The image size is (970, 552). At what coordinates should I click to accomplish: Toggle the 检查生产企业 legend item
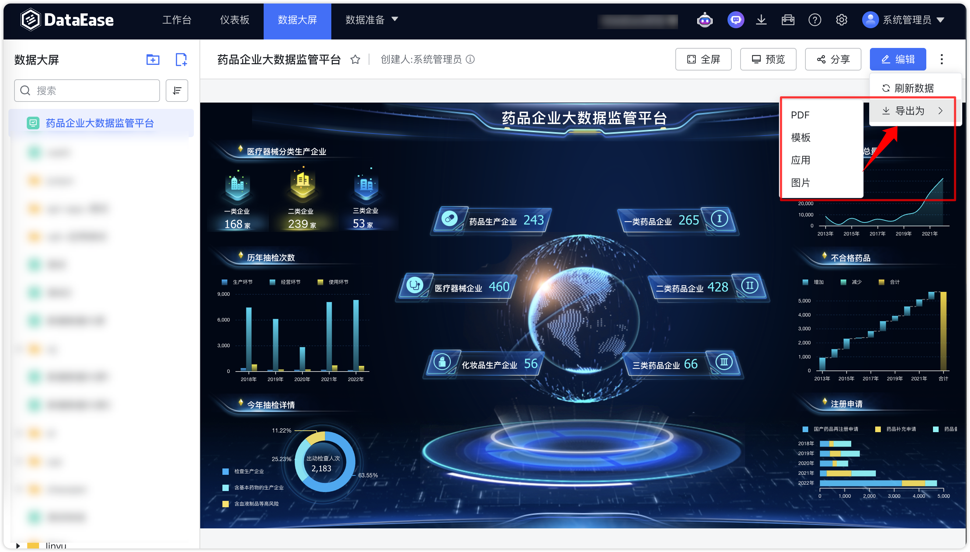tap(243, 471)
